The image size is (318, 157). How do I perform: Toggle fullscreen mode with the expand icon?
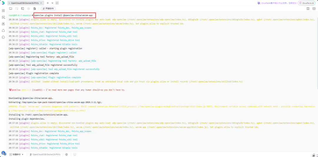click(57, 3)
